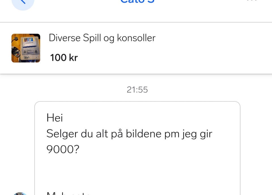This screenshot has height=195, width=272.
Task: Tap the 100 kr price label
Action: (x=63, y=58)
